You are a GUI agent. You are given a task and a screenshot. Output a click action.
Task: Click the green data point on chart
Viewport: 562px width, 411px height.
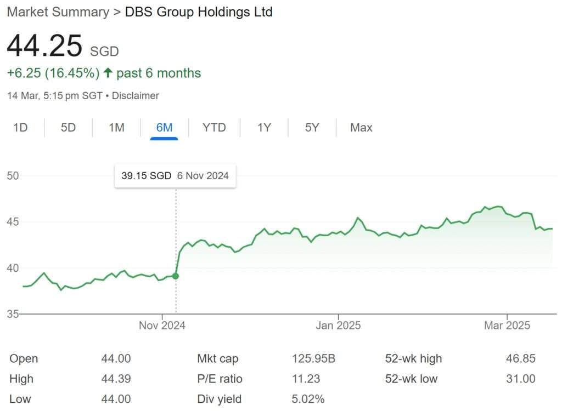[x=176, y=276]
